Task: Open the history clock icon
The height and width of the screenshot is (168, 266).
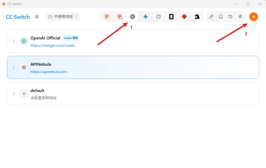Action: [x=230, y=17]
